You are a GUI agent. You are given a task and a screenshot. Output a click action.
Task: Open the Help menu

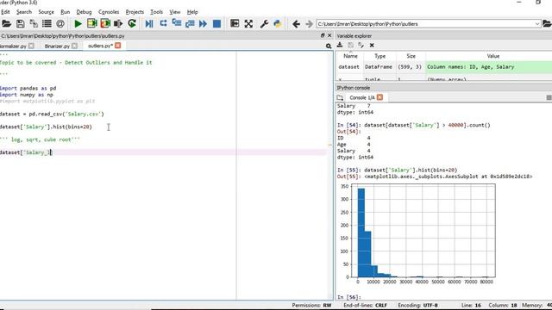click(192, 12)
